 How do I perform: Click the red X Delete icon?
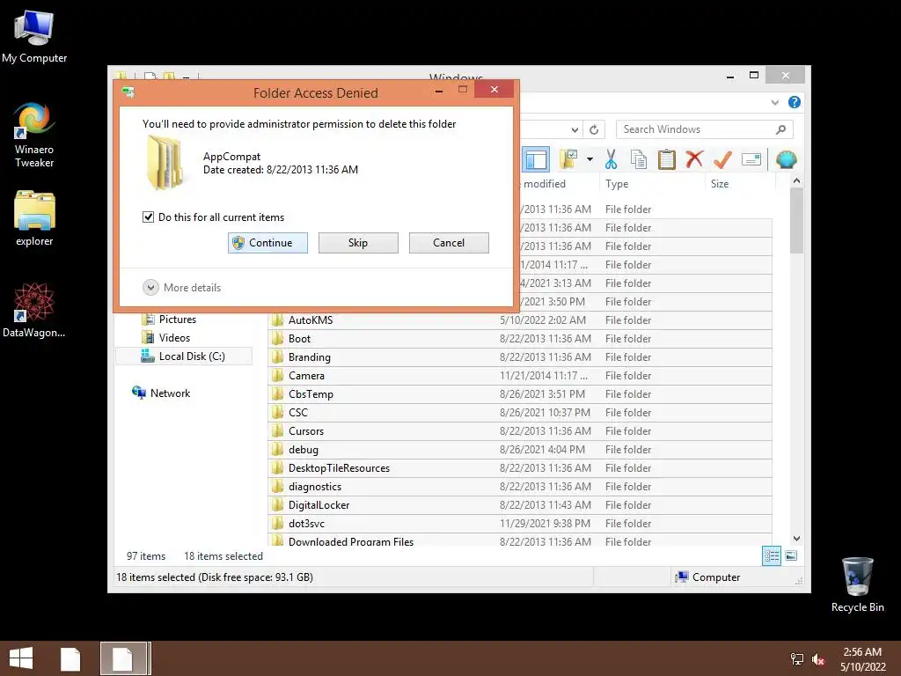tap(694, 159)
